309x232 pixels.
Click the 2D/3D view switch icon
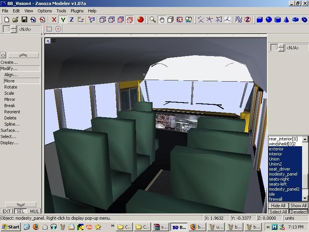(x=239, y=20)
